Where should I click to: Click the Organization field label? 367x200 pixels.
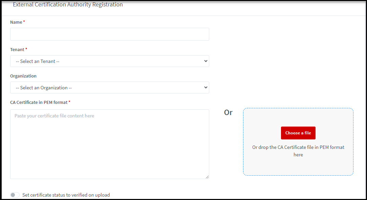click(23, 76)
